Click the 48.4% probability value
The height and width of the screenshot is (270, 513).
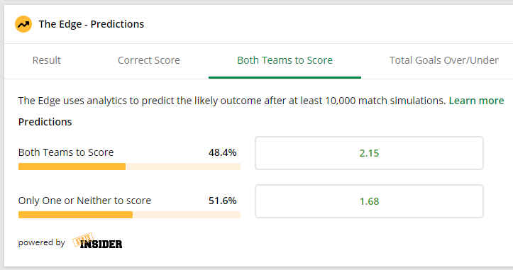(x=223, y=152)
